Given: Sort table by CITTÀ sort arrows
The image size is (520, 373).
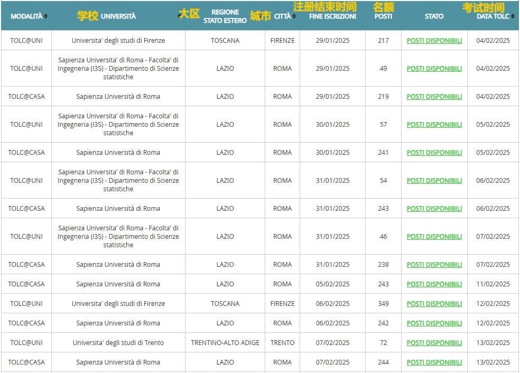Looking at the screenshot, I should (294, 16).
